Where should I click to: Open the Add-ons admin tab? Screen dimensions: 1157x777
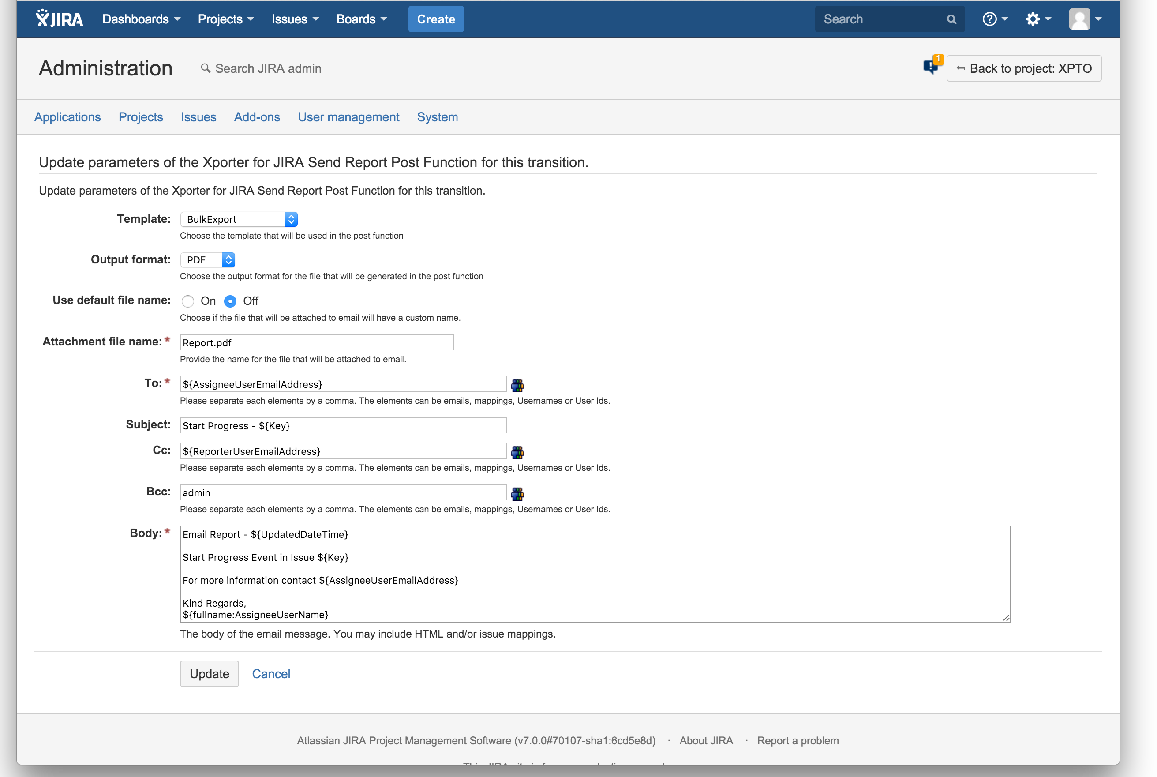pos(257,117)
